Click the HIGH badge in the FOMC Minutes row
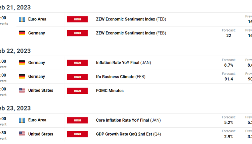This screenshot has height=144, width=252. (x=77, y=91)
